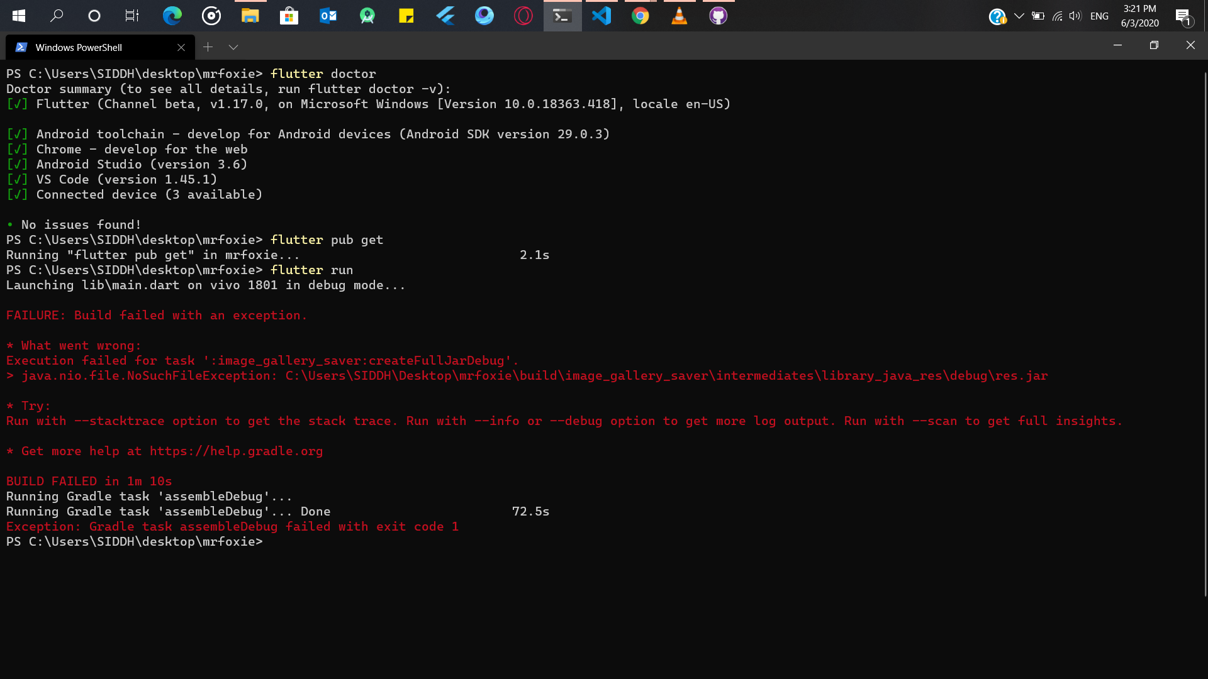1208x679 pixels.
Task: Expand hidden system tray icons
Action: tap(1019, 16)
